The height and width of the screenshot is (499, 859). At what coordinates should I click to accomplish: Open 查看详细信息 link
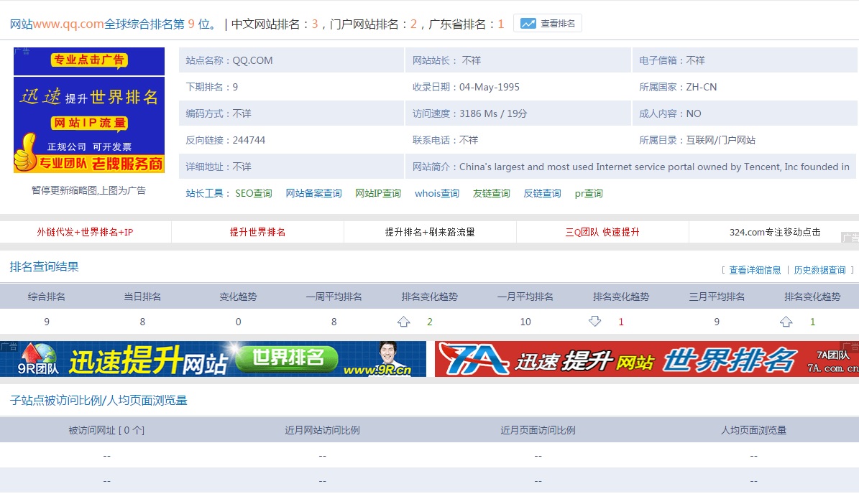tap(755, 271)
